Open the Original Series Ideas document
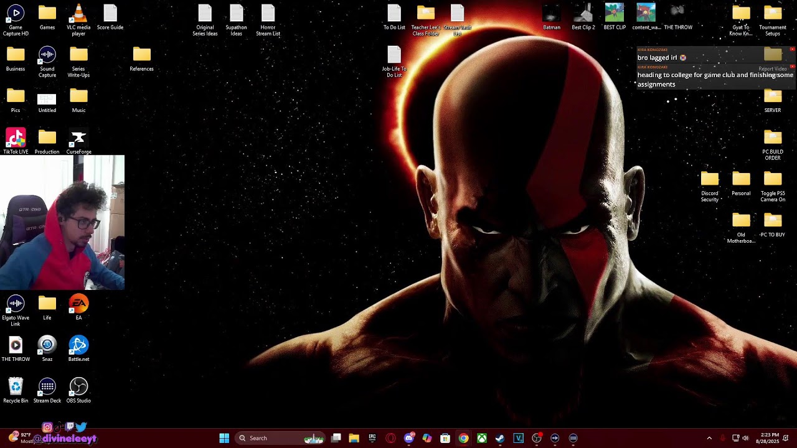The height and width of the screenshot is (448, 797). click(205, 20)
